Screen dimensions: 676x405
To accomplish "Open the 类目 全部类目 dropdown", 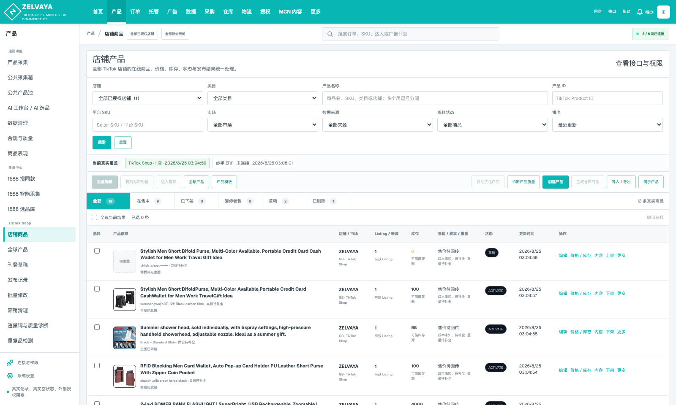I will (263, 98).
